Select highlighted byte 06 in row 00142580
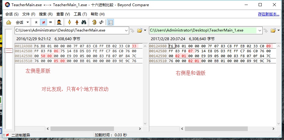This screenshot has width=284, height=140. pyautogui.click(x=56, y=51)
